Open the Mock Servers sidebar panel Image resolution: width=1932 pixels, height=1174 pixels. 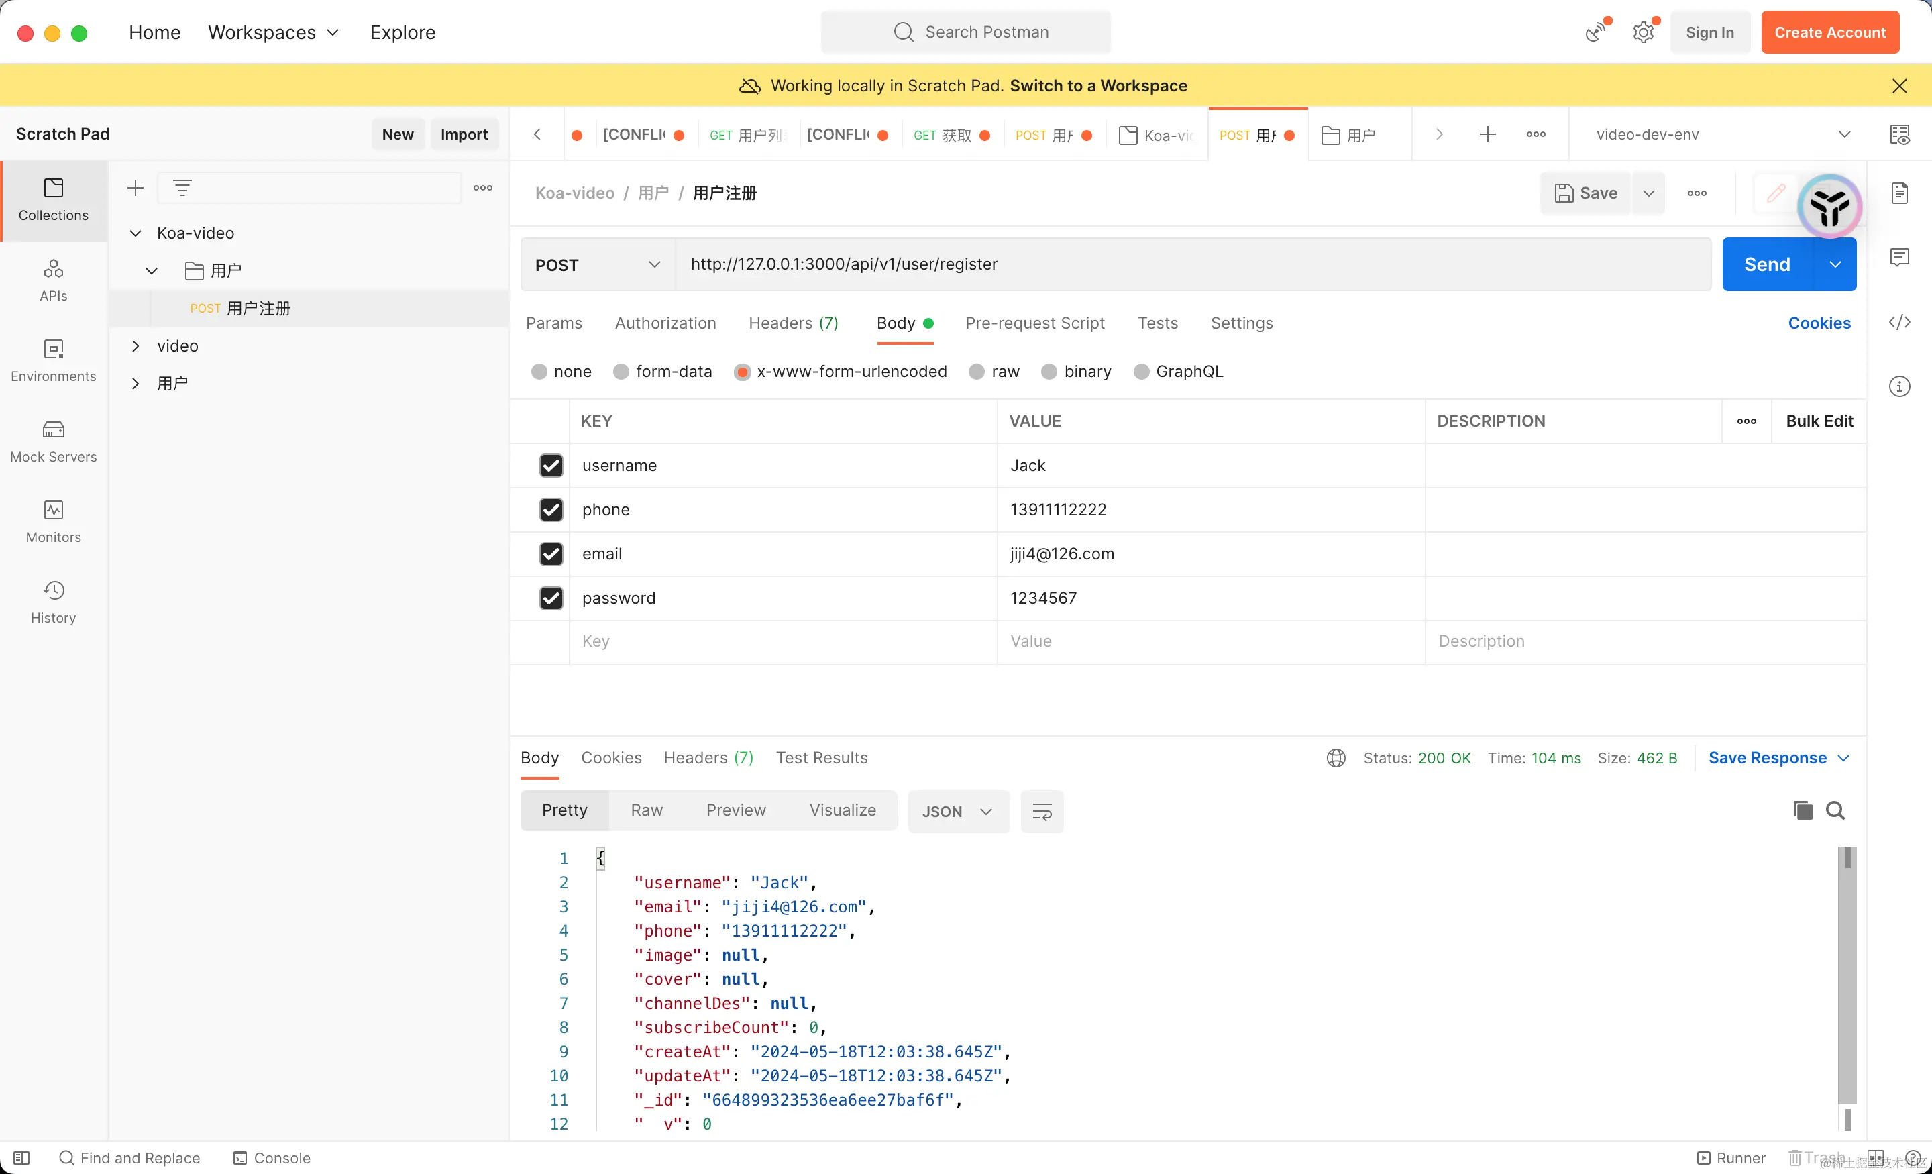(53, 441)
